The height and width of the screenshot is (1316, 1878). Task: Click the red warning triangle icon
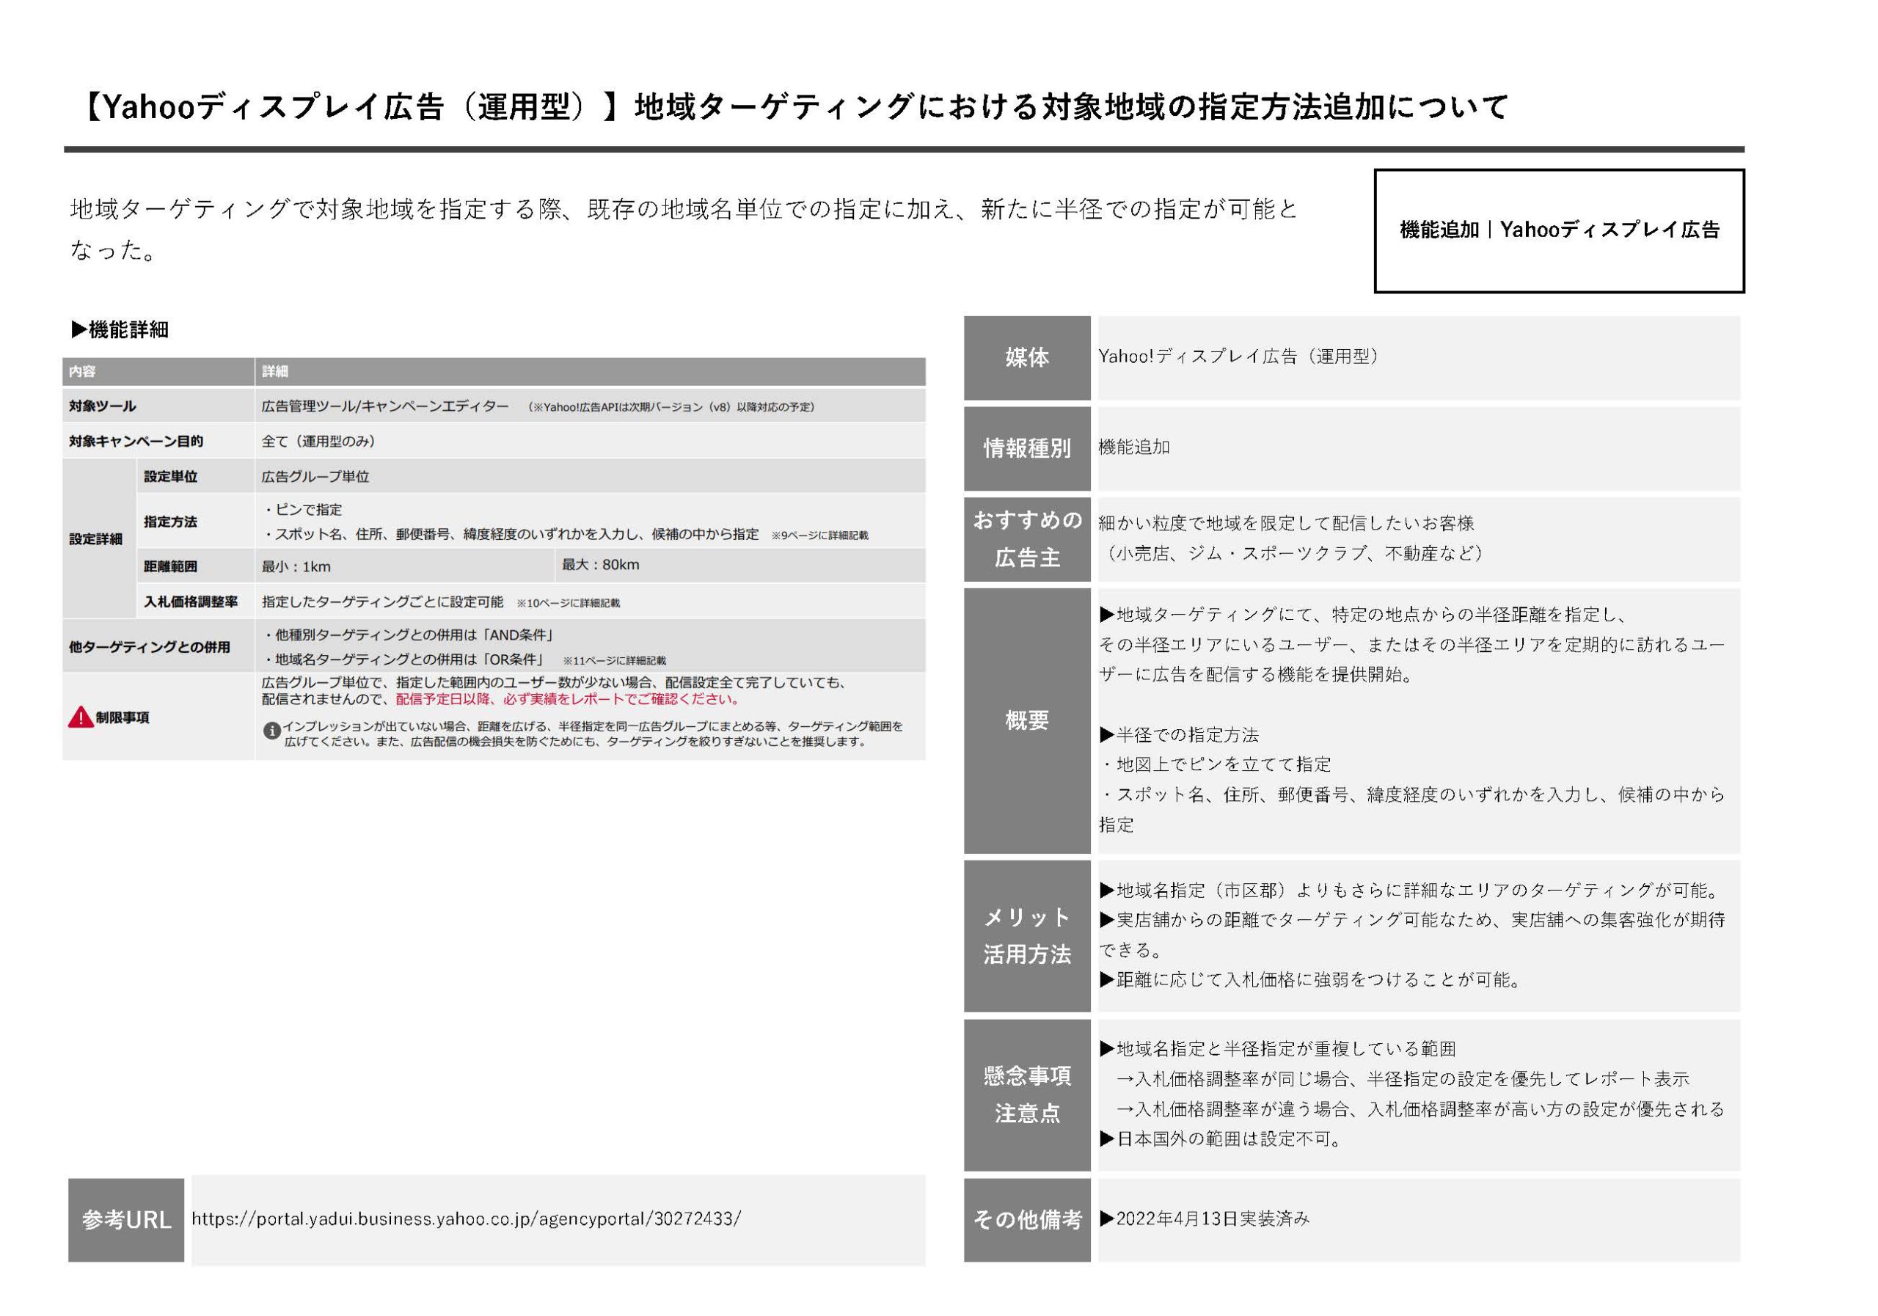coord(80,718)
